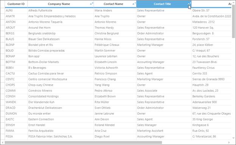
Task: Click the Bólido Comidas preparadas cell
Action: pos(61,51)
